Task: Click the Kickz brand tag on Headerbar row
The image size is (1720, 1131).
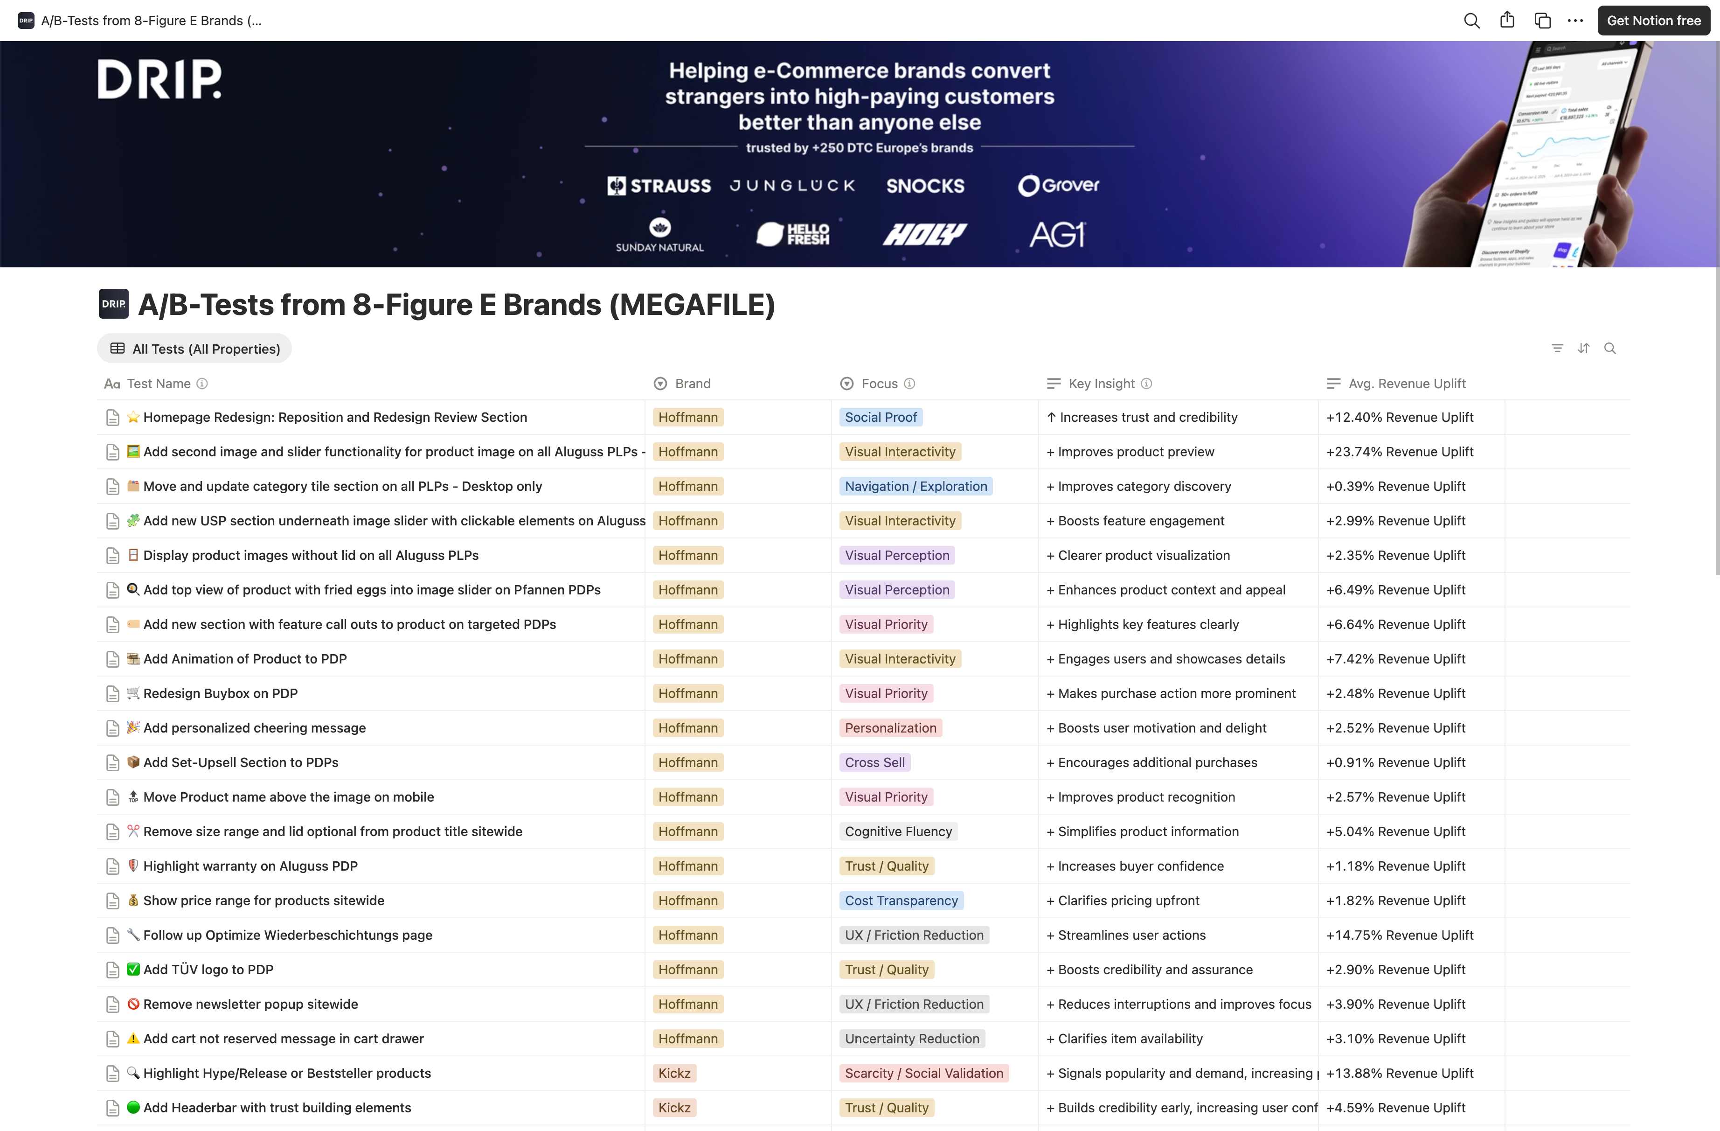Action: pos(674,1108)
